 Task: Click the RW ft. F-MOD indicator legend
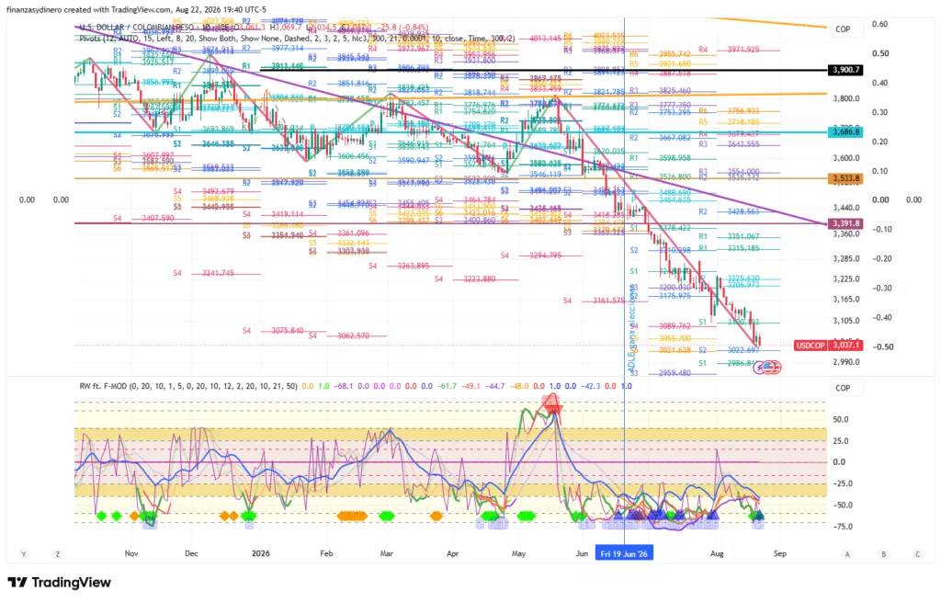click(187, 386)
